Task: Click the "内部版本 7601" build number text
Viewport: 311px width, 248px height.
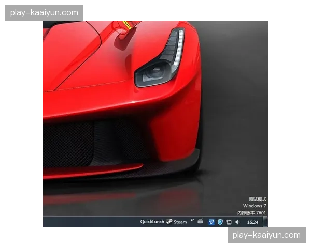Action: coord(252,212)
